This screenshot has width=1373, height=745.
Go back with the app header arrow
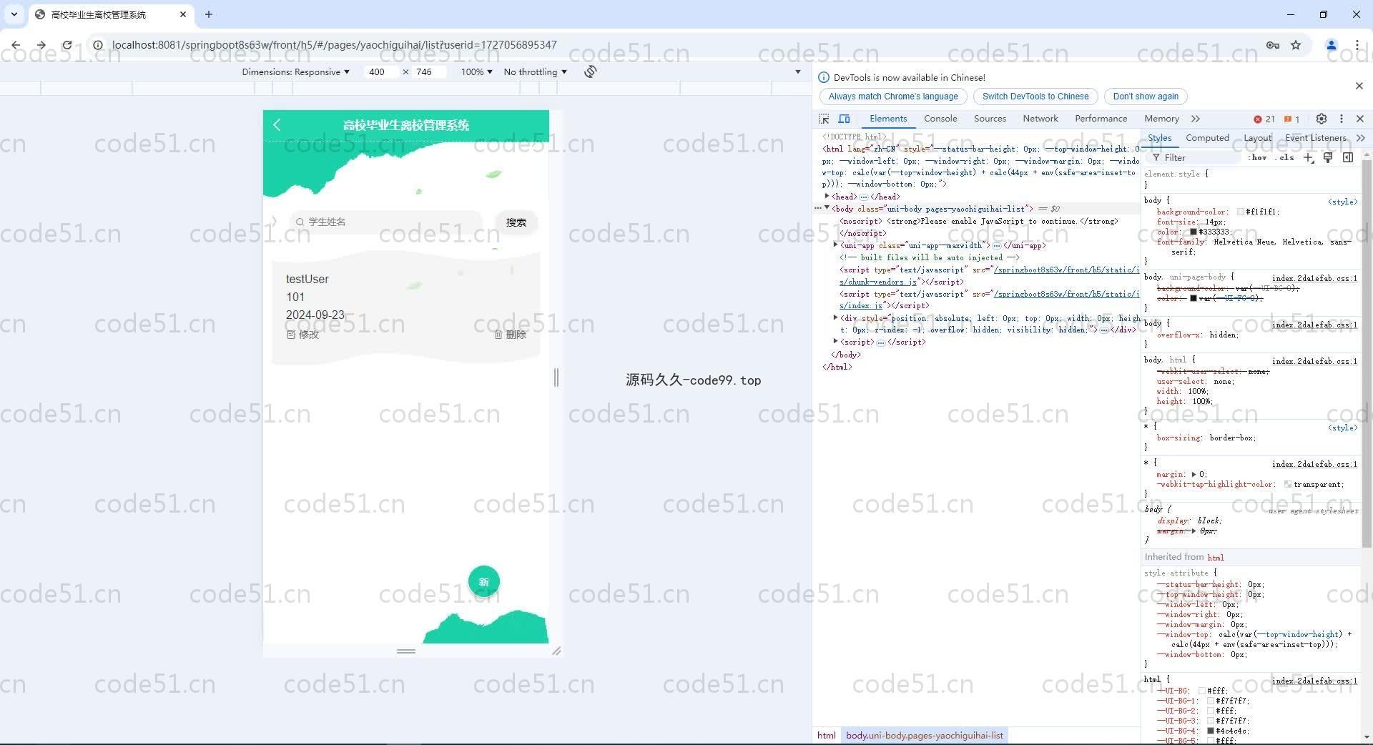pyautogui.click(x=277, y=125)
